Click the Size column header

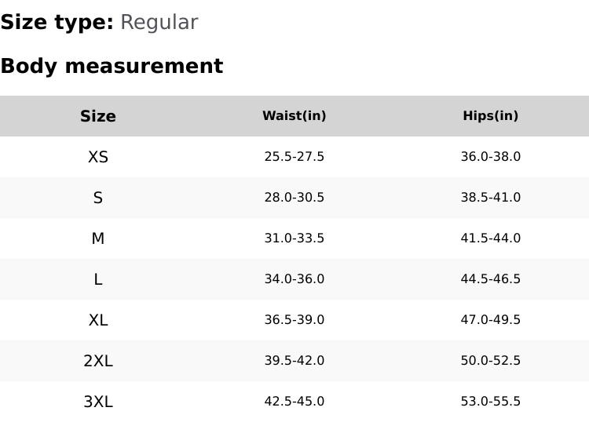click(x=98, y=116)
